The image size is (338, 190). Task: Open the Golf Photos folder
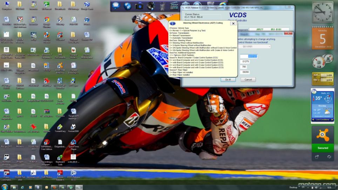point(47,174)
